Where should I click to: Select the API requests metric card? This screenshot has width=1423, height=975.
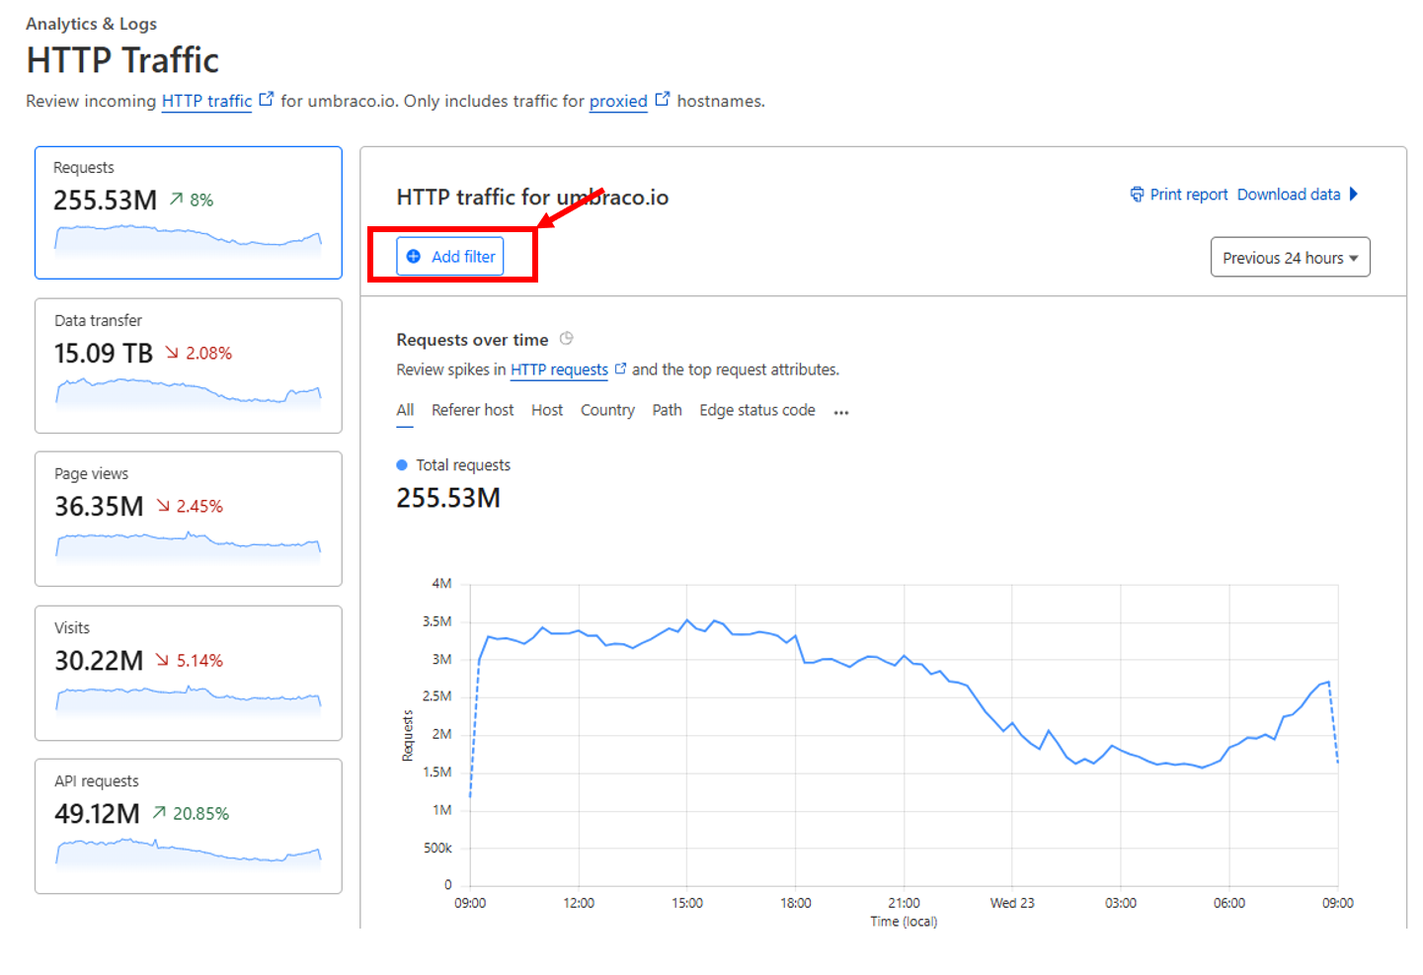click(x=188, y=826)
